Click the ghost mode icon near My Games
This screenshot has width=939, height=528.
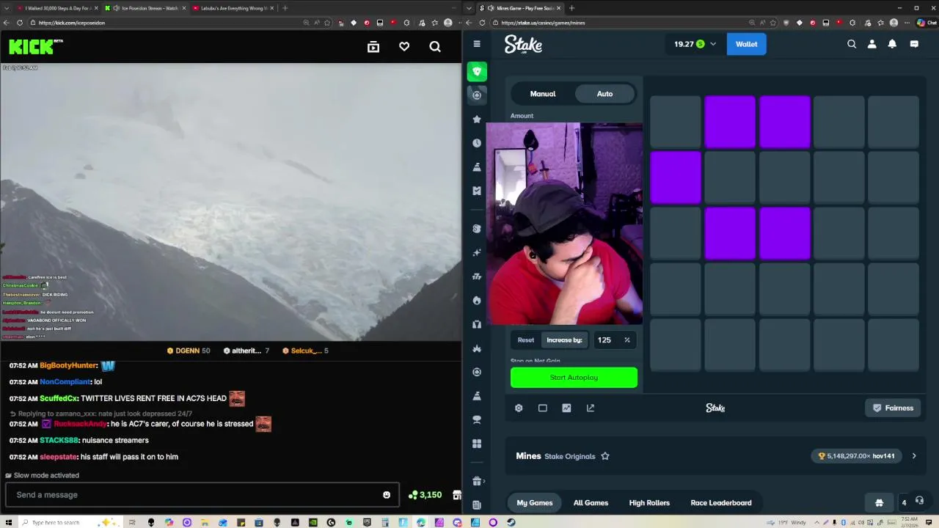[879, 502]
